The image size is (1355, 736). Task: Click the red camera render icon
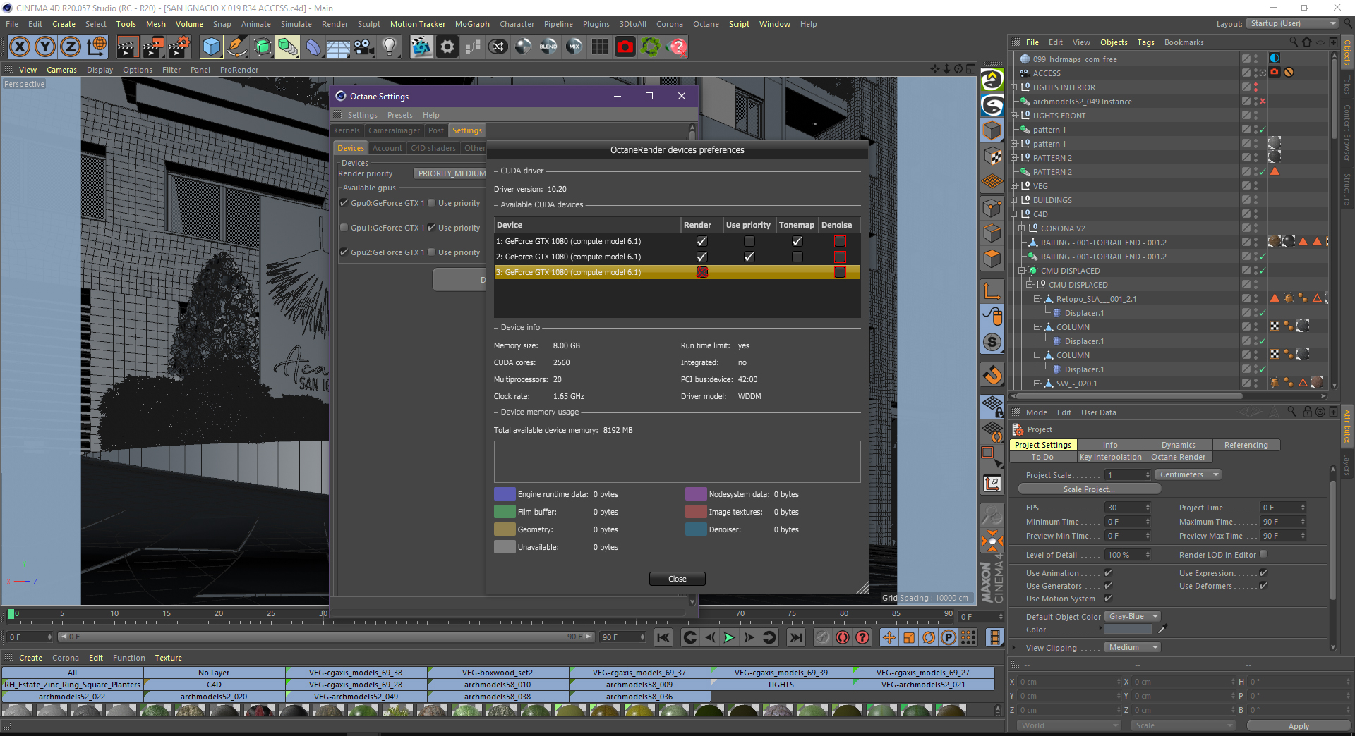pyautogui.click(x=625, y=47)
